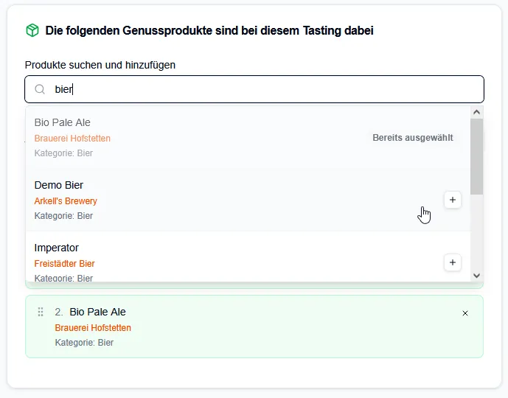Click the magnifier icon in the search box

click(40, 89)
